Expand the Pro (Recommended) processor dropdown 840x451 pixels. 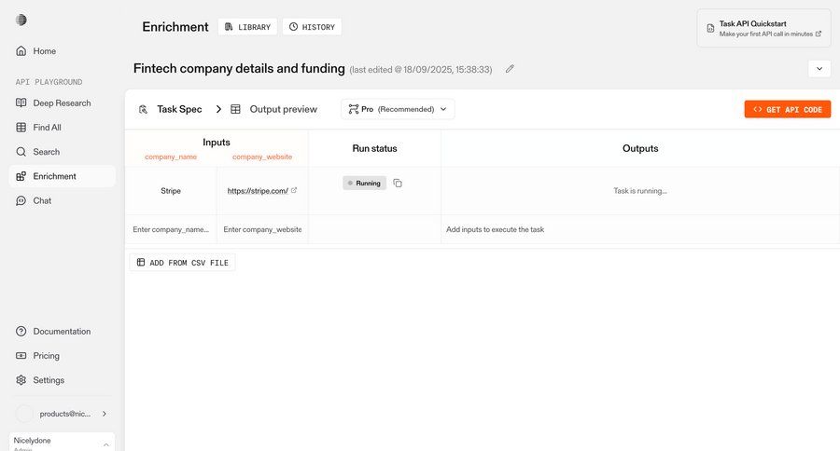(x=398, y=109)
